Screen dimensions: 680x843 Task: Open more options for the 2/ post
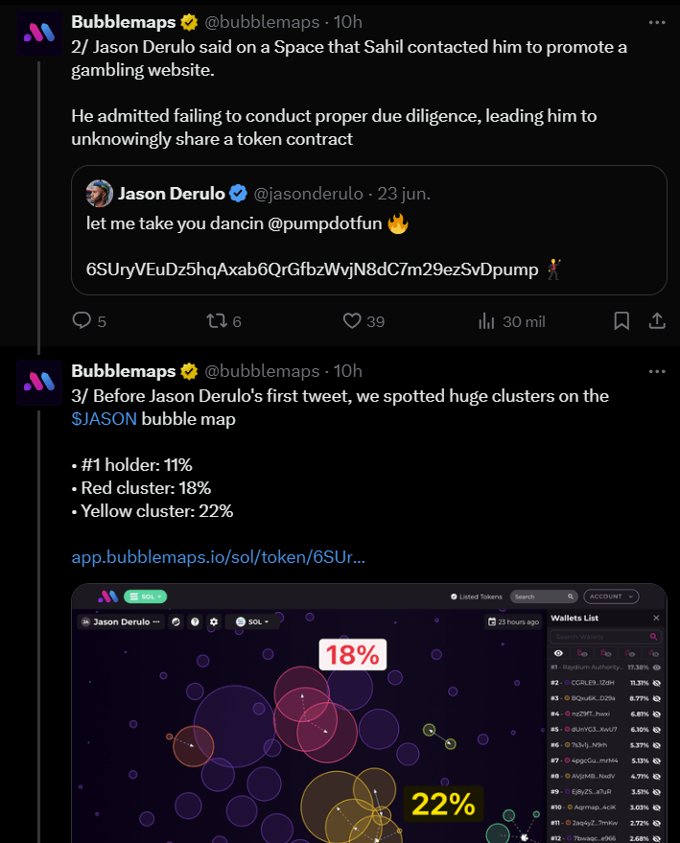tap(657, 22)
